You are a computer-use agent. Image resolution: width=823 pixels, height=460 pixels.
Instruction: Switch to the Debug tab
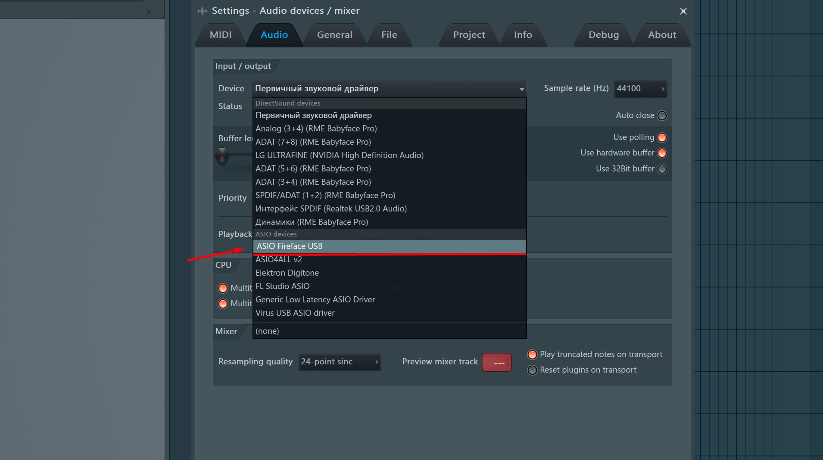604,35
